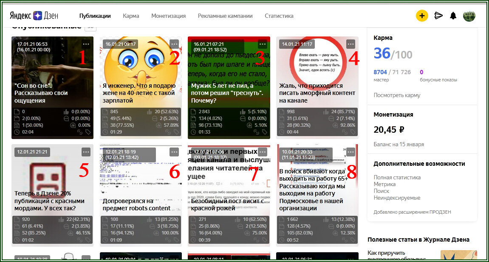
Task: Click the 100.00% value on "Допроверялся" card
Action: 170,233
